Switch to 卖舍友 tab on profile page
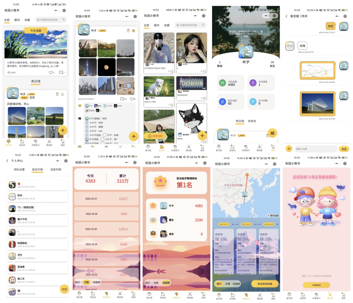This screenshot has width=353, height=303. pyautogui.click(x=252, y=121)
